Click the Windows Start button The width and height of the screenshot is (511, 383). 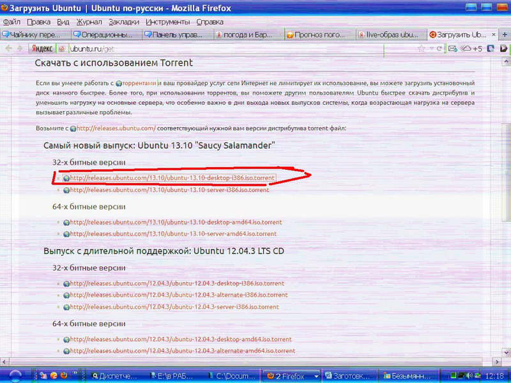click(x=14, y=376)
